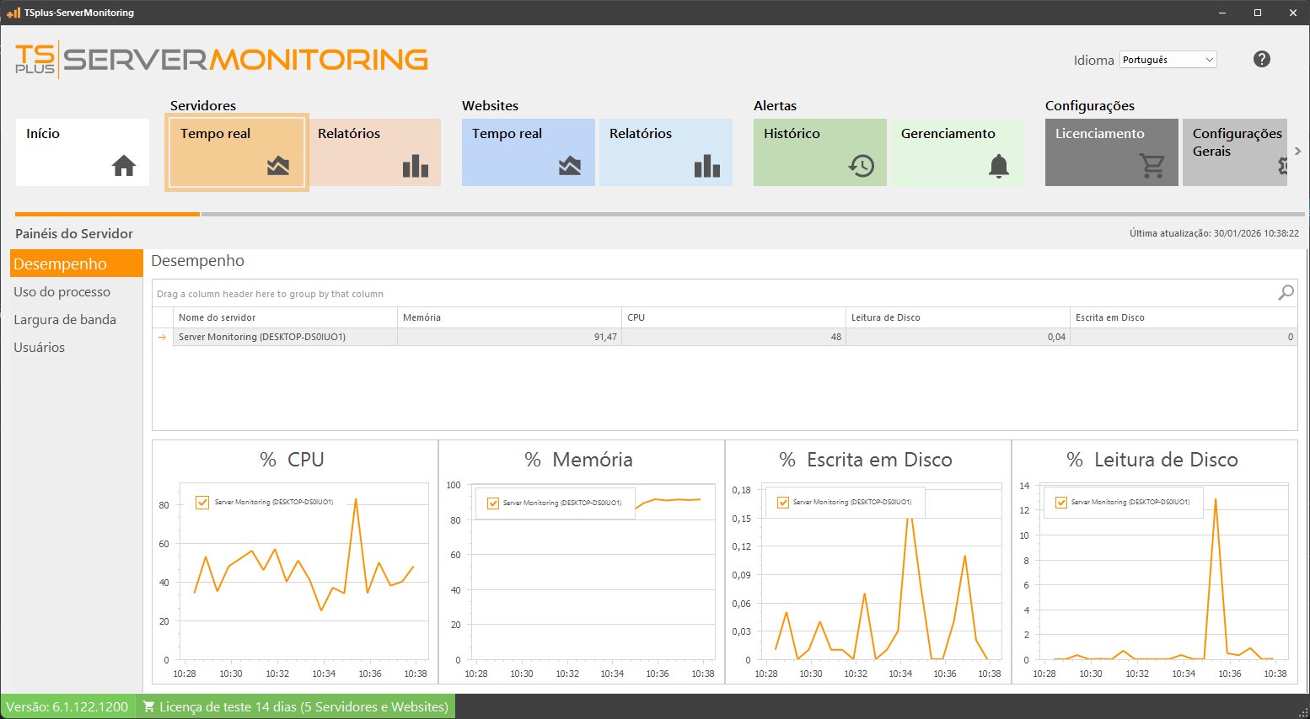1310x719 pixels.
Task: Click the Licenciamento shopping cart icon
Action: tap(1152, 166)
